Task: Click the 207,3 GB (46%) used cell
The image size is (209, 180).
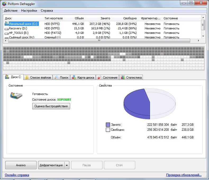Action: tap(100, 24)
